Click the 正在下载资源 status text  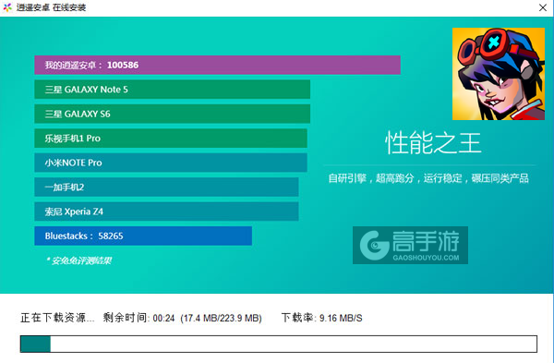(57, 318)
